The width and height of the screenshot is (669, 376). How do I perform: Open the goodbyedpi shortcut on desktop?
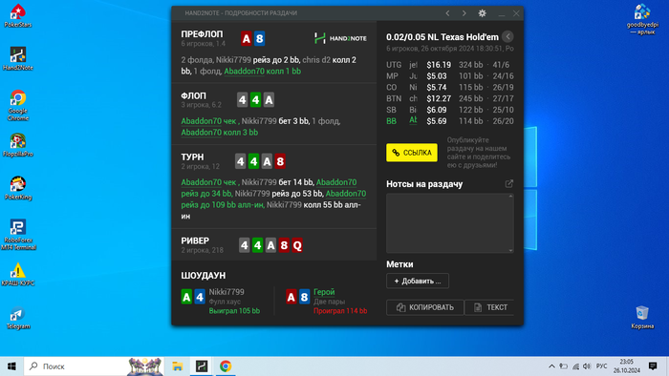[642, 19]
